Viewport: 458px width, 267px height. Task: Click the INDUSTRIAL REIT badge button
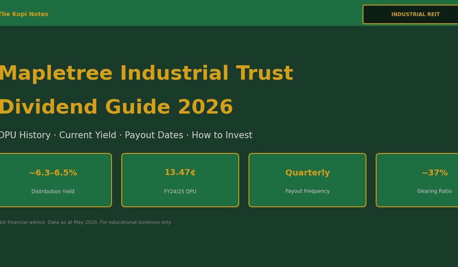[x=411, y=14]
